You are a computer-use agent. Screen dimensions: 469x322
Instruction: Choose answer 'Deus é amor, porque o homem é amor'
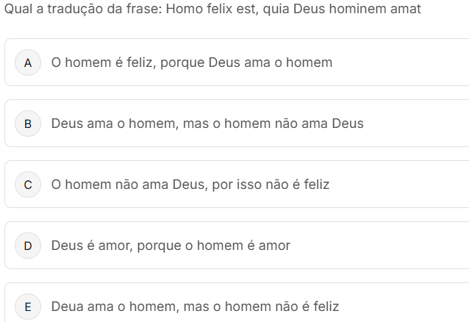point(170,246)
